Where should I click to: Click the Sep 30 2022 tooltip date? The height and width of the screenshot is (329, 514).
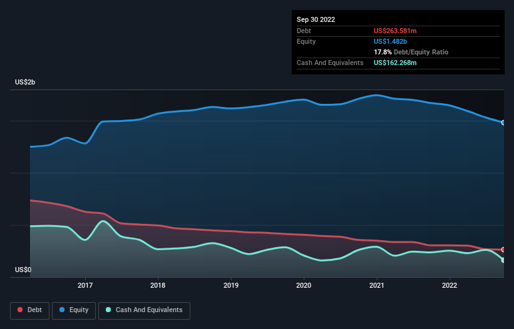[316, 19]
